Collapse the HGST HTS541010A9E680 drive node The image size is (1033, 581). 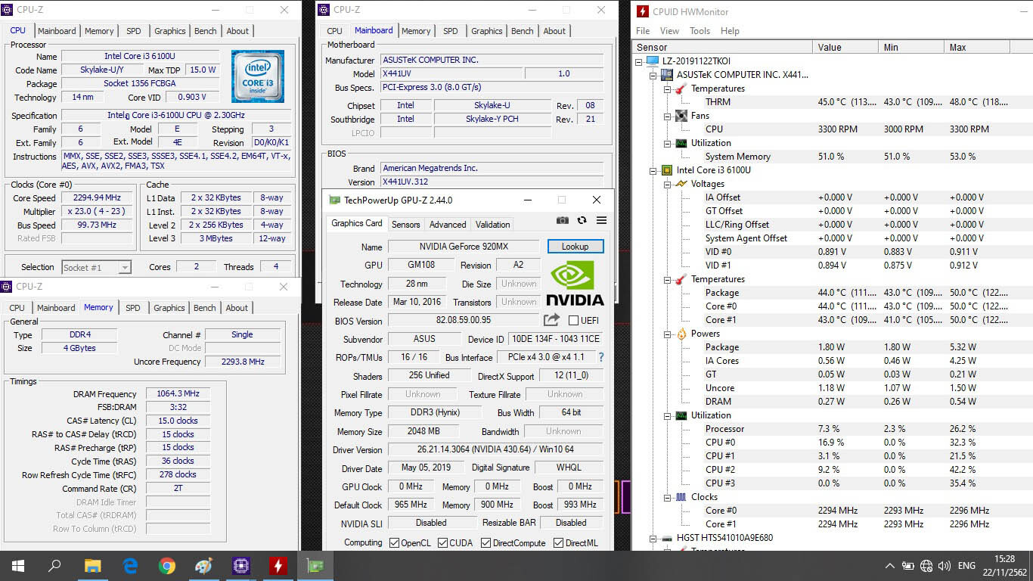tap(653, 538)
